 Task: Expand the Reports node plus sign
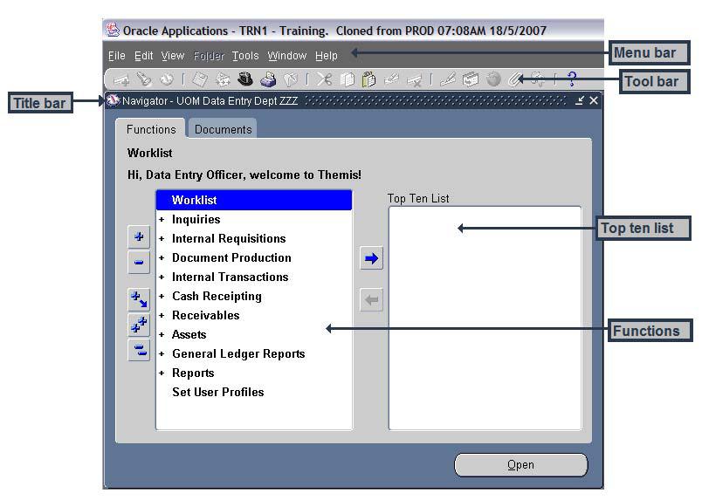162,373
